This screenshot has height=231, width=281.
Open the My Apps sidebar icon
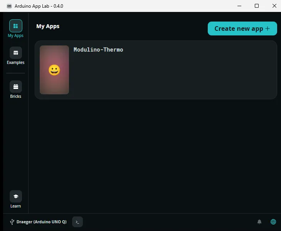[16, 26]
